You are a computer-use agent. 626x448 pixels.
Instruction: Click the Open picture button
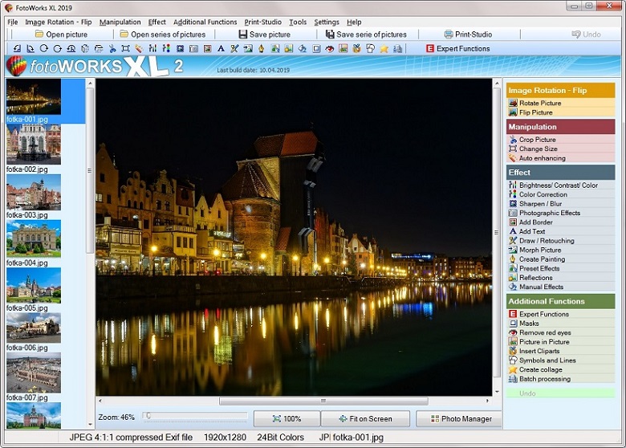pyautogui.click(x=61, y=35)
